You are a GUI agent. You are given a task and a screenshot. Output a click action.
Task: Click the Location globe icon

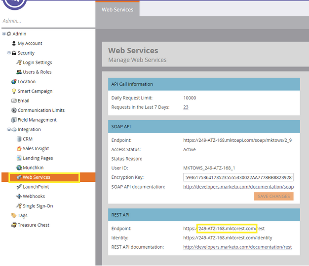pyautogui.click(x=14, y=82)
